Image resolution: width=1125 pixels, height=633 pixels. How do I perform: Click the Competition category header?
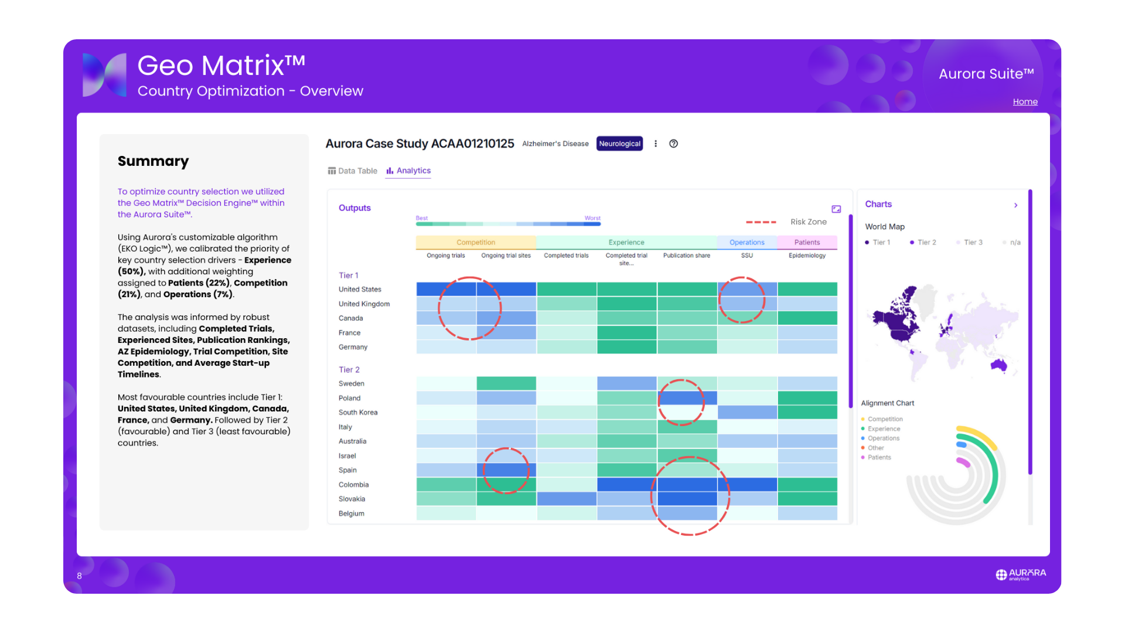point(476,243)
